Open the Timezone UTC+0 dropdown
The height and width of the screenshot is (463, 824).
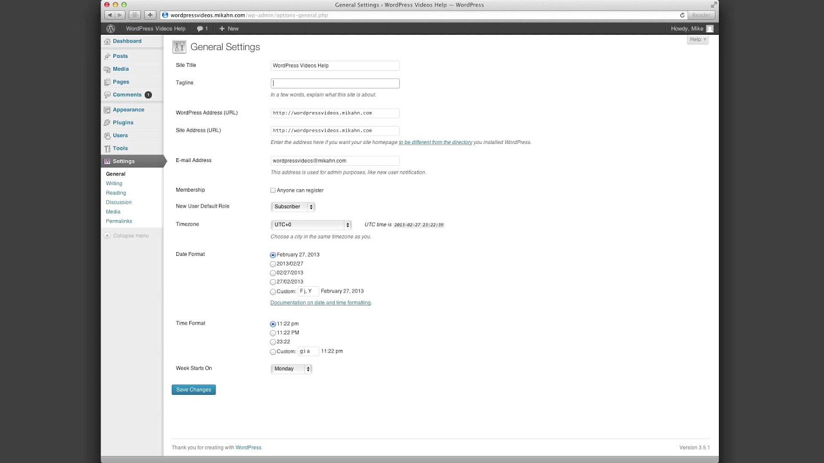[311, 224]
